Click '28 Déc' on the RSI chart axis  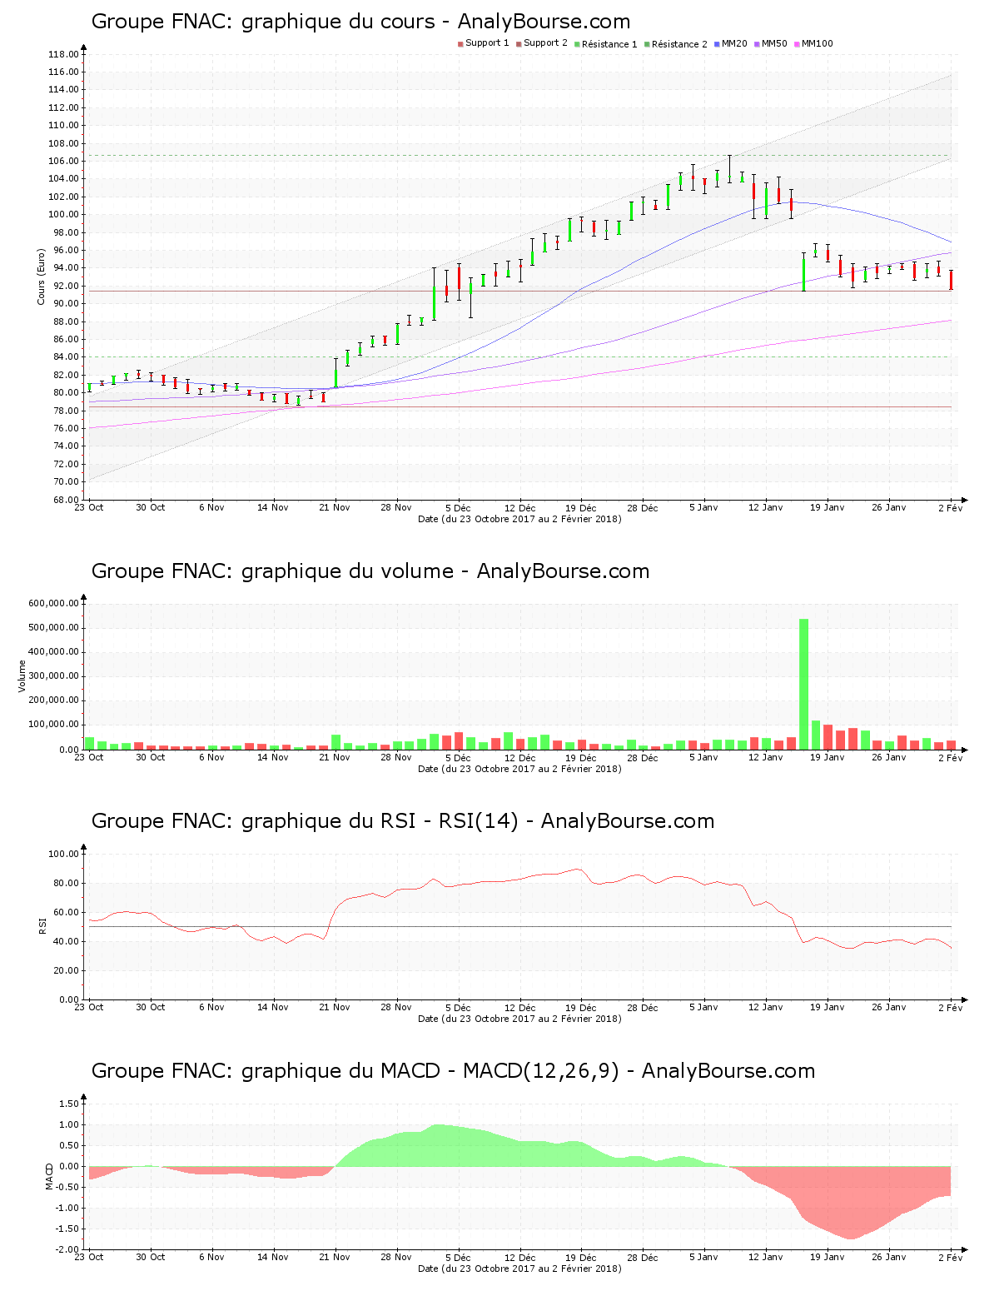pos(643,1007)
